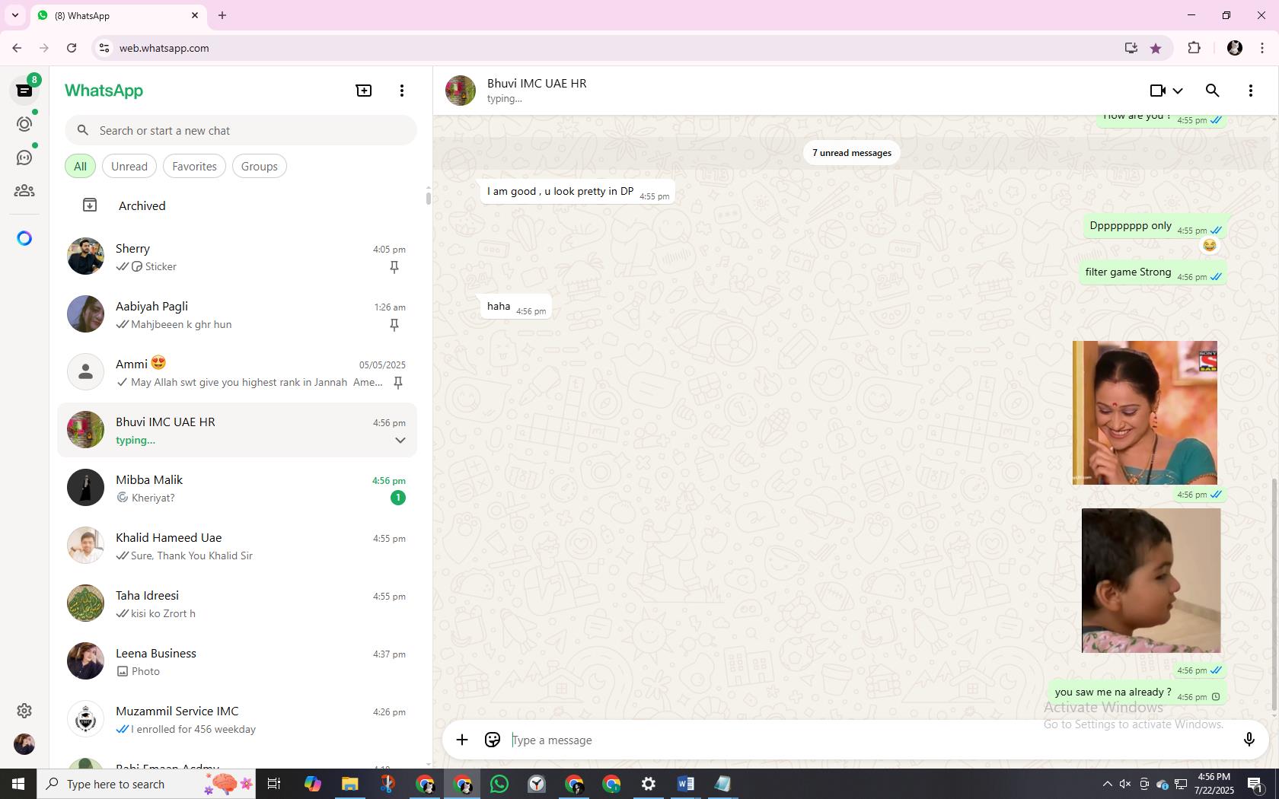Open the woman in sari image message
The width and height of the screenshot is (1279, 799).
click(1145, 412)
